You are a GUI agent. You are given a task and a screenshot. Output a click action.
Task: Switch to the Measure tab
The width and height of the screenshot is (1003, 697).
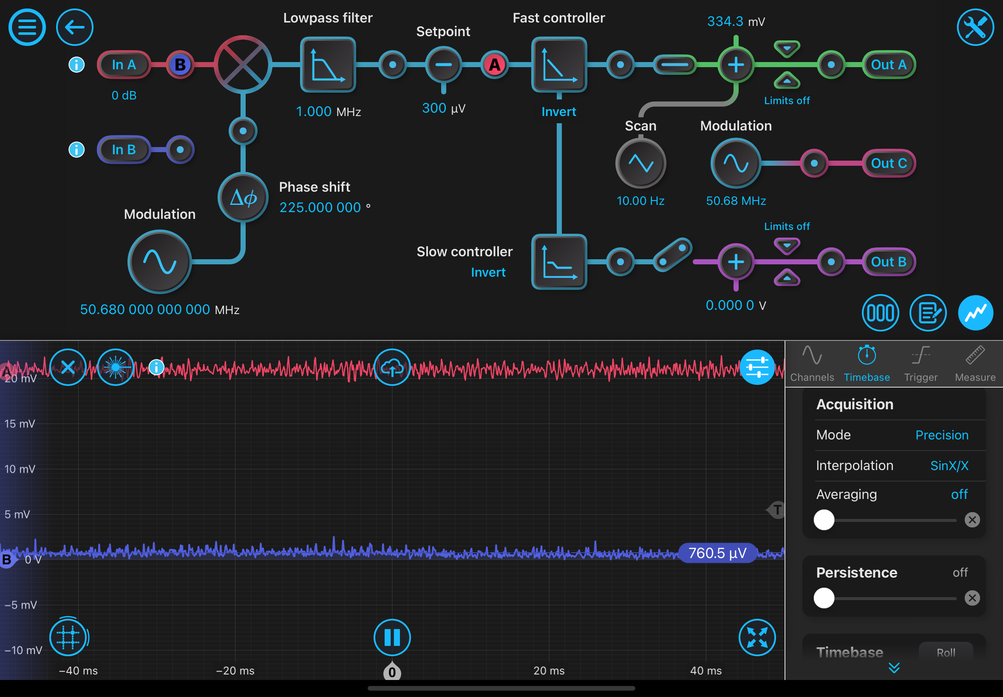[x=975, y=364]
